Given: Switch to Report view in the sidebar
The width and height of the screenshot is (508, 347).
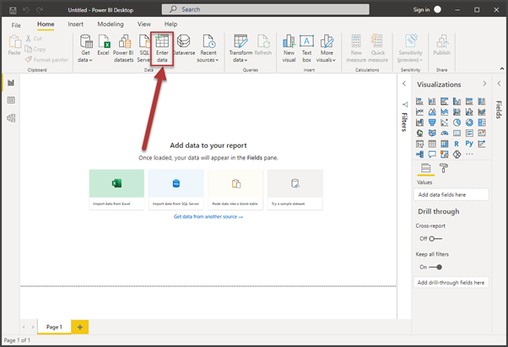Looking at the screenshot, I should click(x=11, y=83).
